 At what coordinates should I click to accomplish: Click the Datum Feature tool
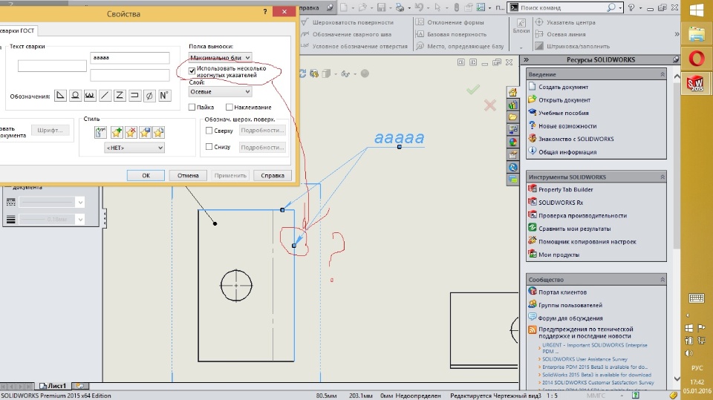coord(451,34)
